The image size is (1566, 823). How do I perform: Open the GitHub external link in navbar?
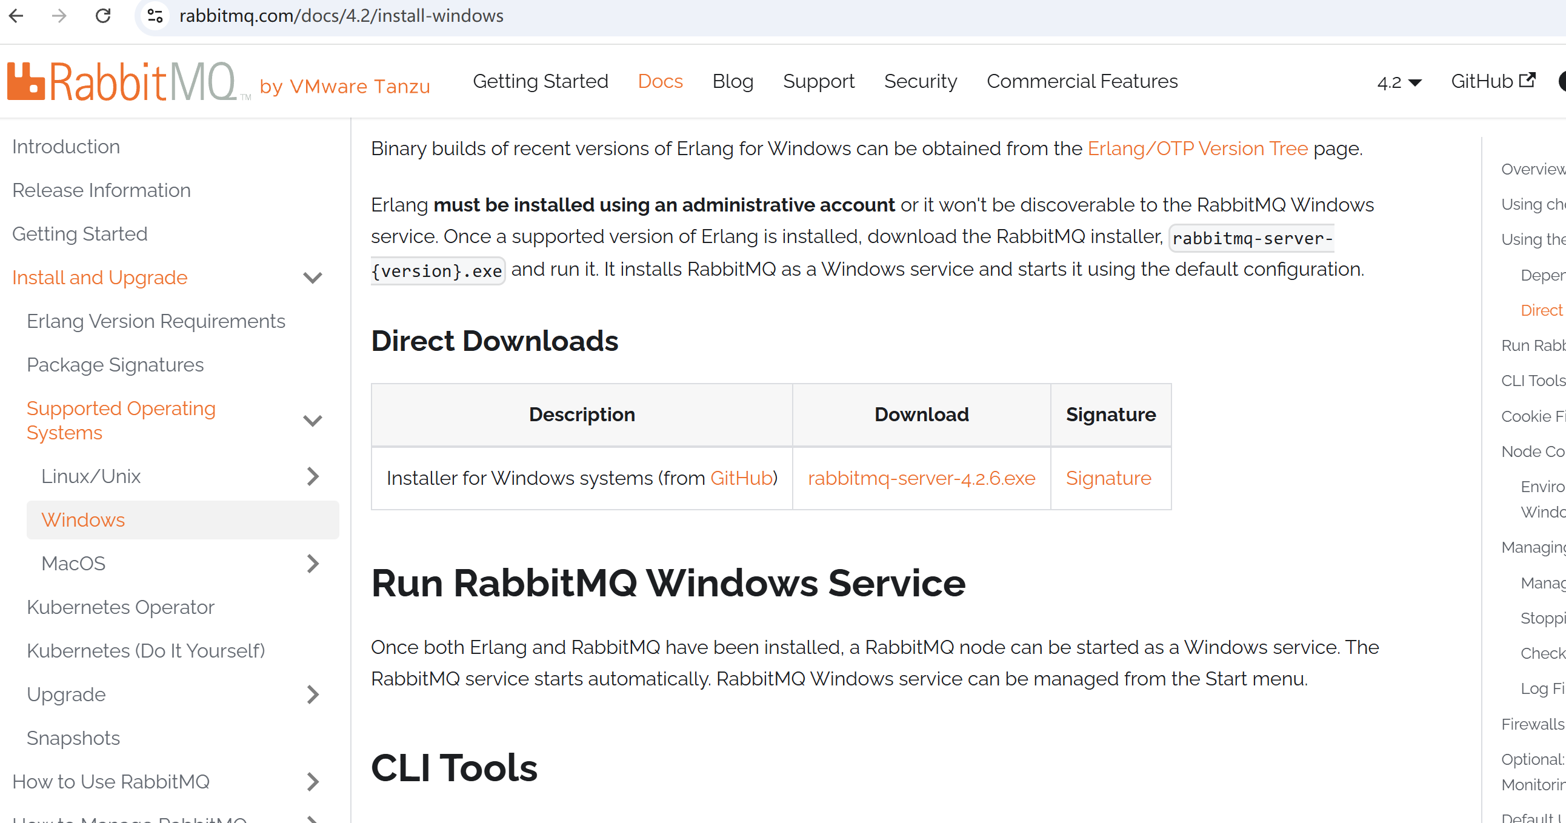[x=1493, y=81]
